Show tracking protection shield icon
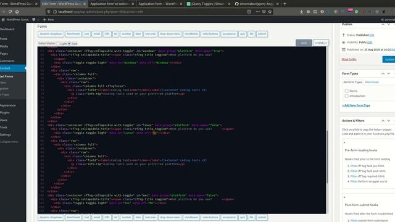The height and width of the screenshot is (222, 395). (x=49, y=12)
